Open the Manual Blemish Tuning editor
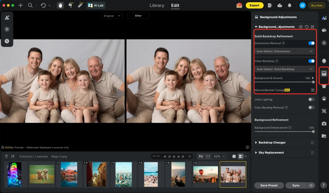 tap(313, 90)
